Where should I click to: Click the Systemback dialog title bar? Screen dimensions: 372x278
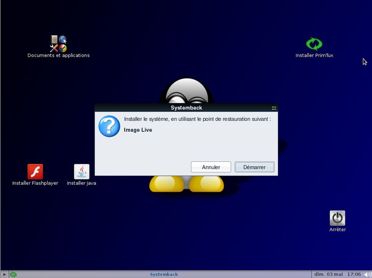tap(186, 108)
